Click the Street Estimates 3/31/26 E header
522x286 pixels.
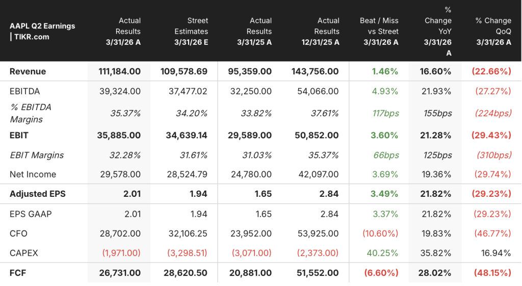pyautogui.click(x=191, y=31)
